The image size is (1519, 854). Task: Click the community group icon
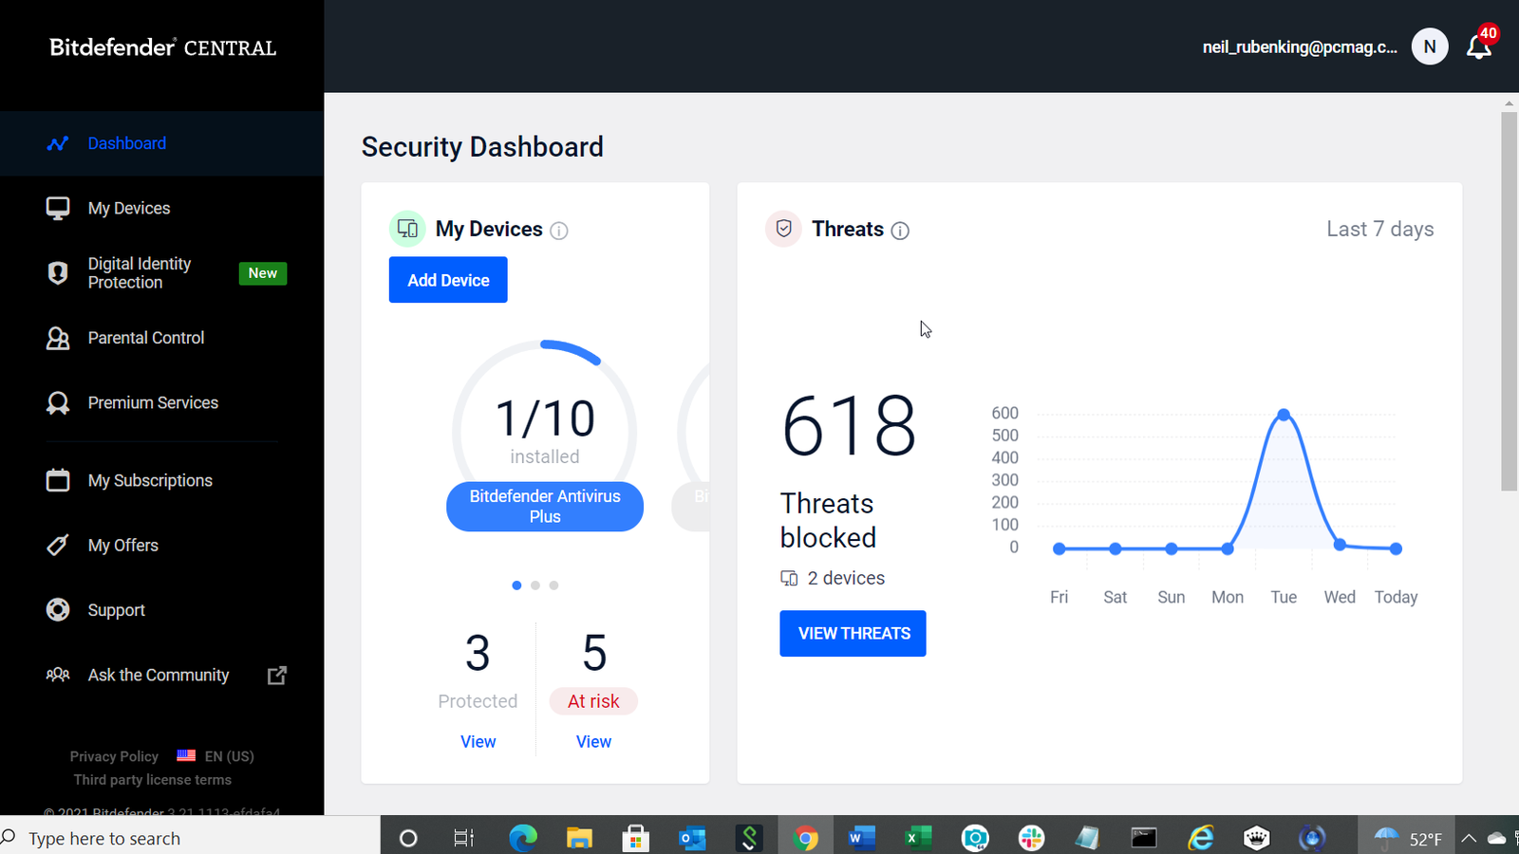coord(58,675)
